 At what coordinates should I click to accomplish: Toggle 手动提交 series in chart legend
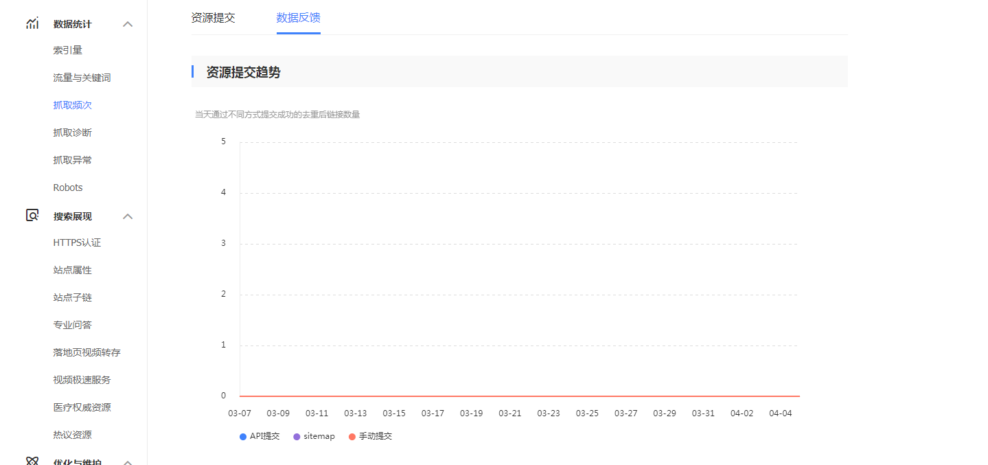(x=370, y=436)
